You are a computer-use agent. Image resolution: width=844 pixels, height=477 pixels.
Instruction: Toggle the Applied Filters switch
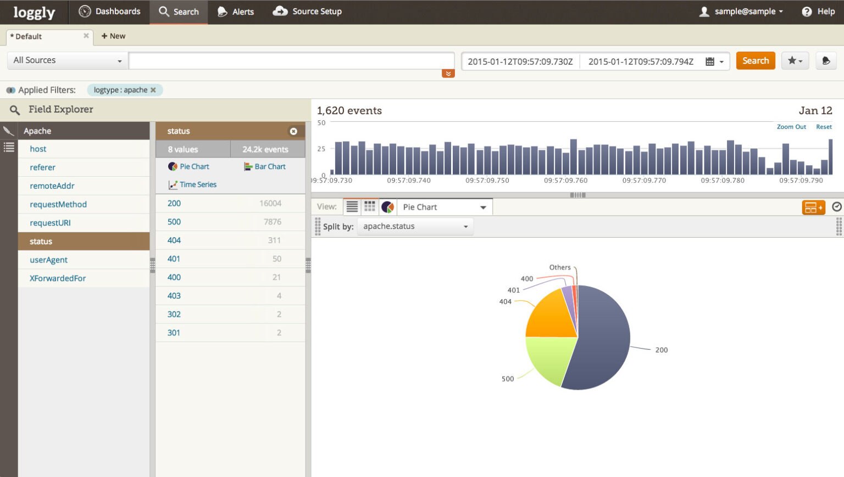click(10, 90)
